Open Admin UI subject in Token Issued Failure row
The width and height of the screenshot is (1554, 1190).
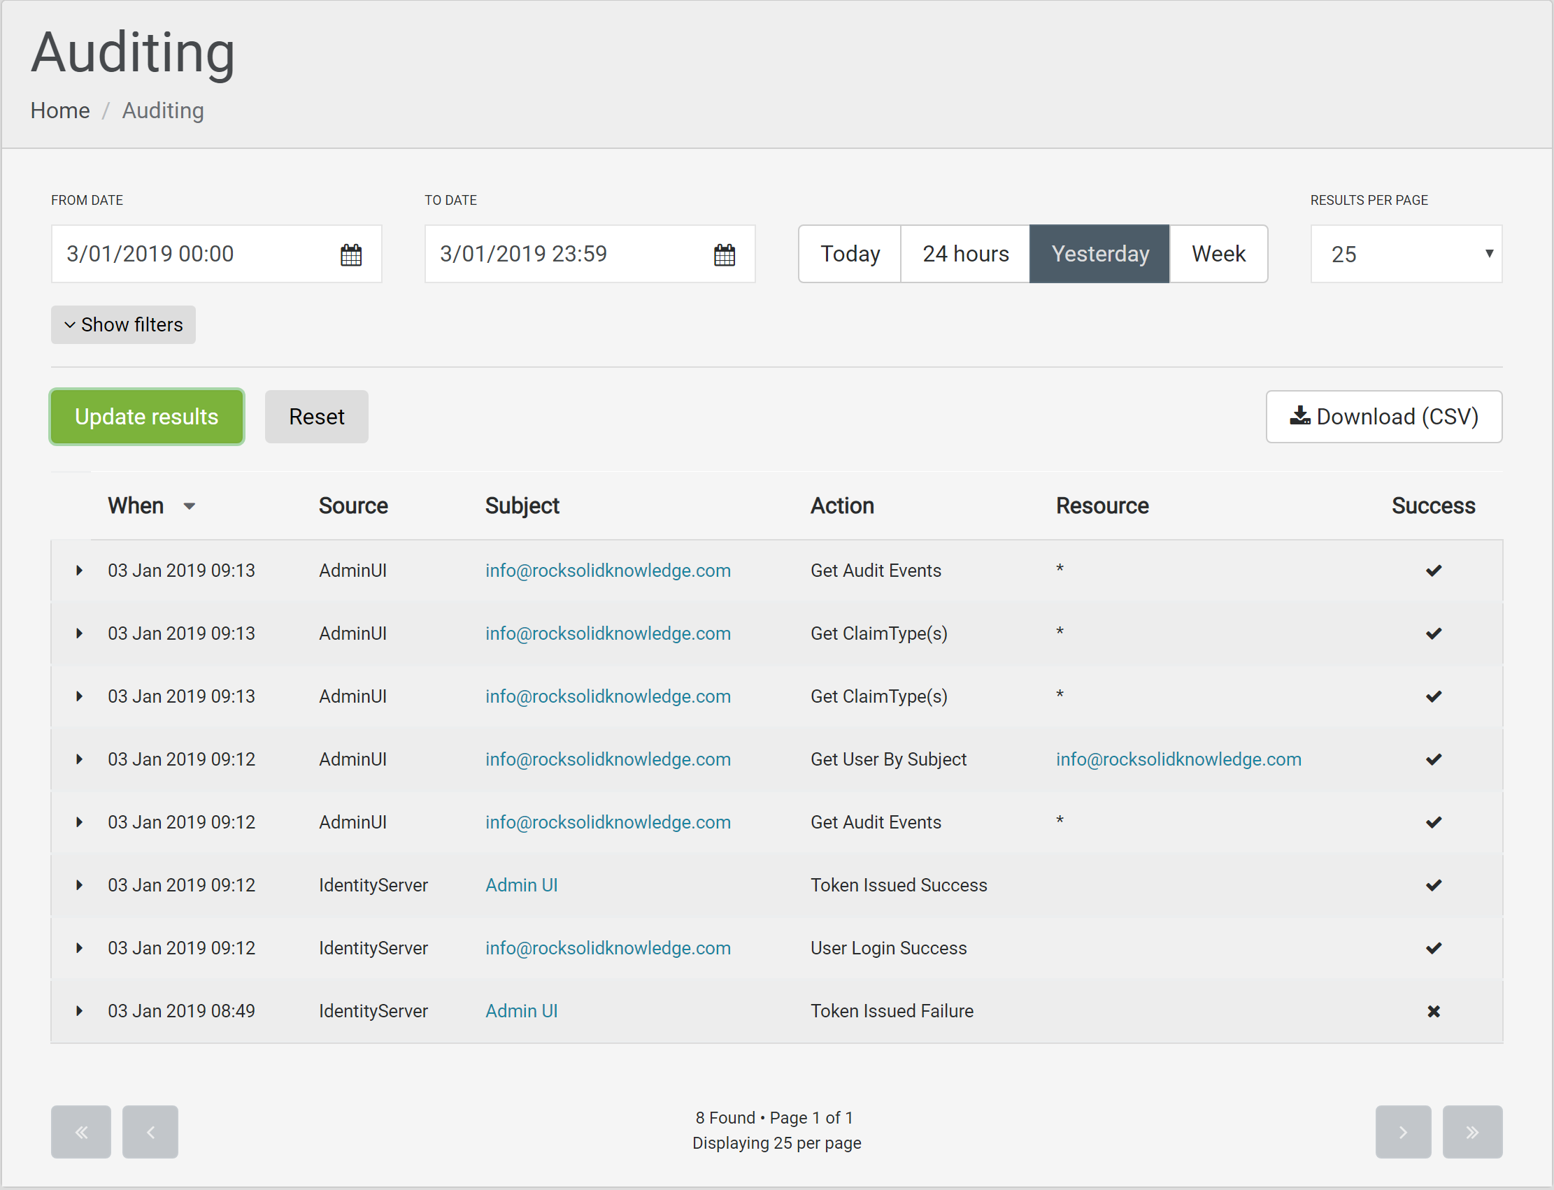[522, 1011]
